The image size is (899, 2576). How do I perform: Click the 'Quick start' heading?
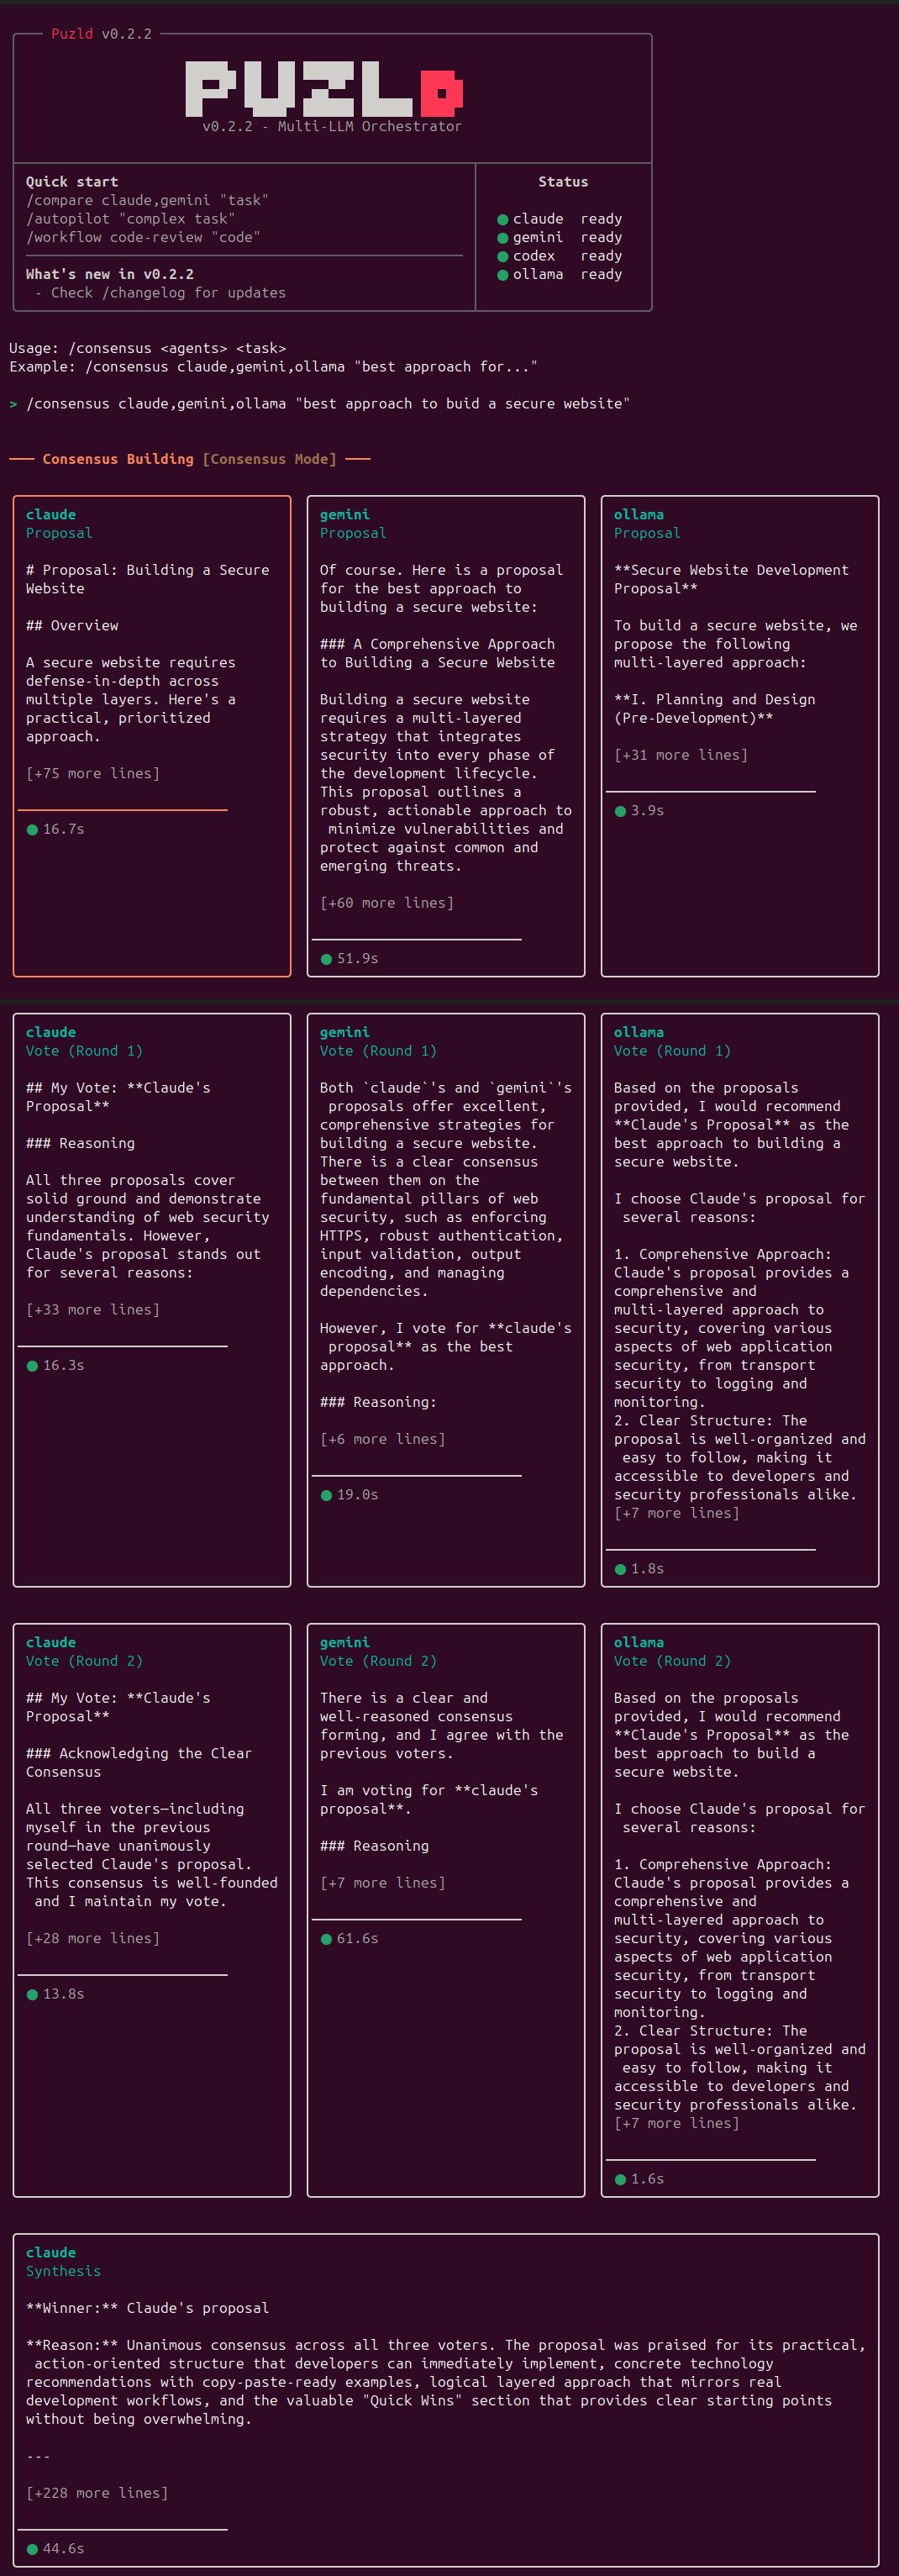[x=72, y=181]
